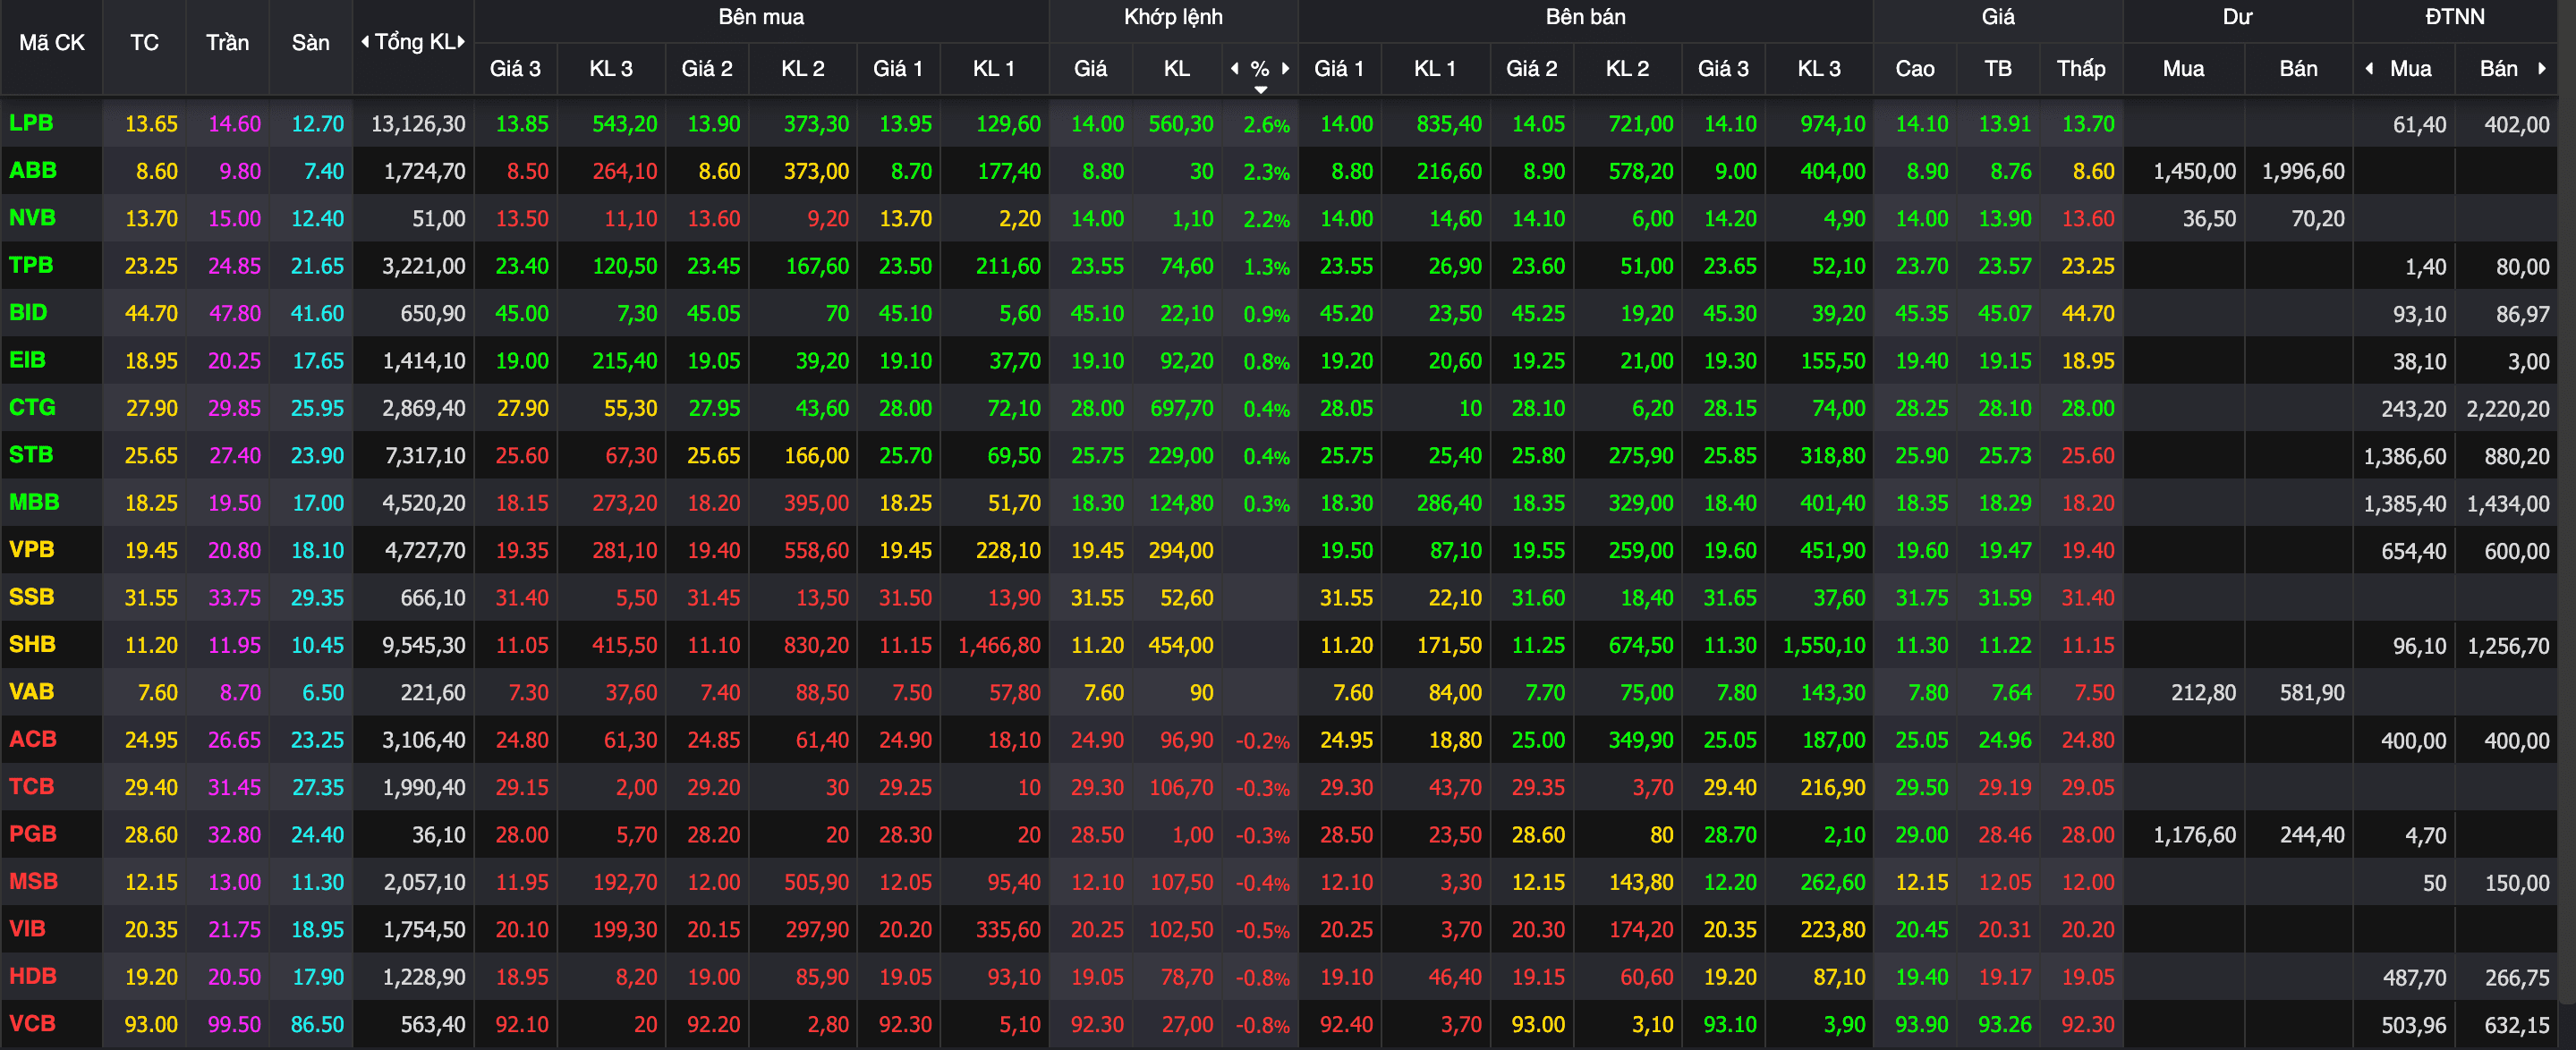
Task: Select LPB change value 2.6%
Action: pyautogui.click(x=1266, y=125)
